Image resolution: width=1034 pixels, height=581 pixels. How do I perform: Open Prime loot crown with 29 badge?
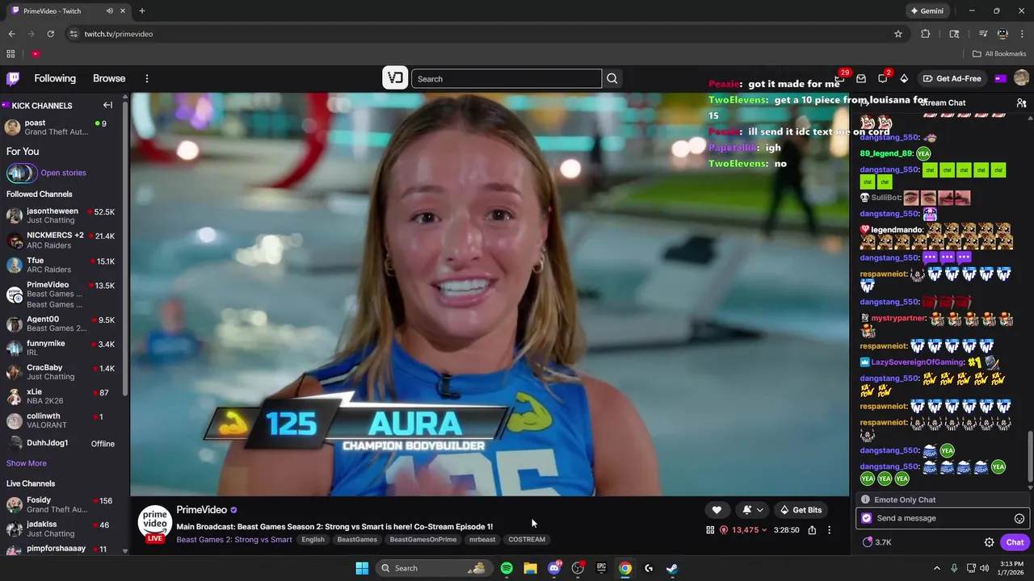839,78
